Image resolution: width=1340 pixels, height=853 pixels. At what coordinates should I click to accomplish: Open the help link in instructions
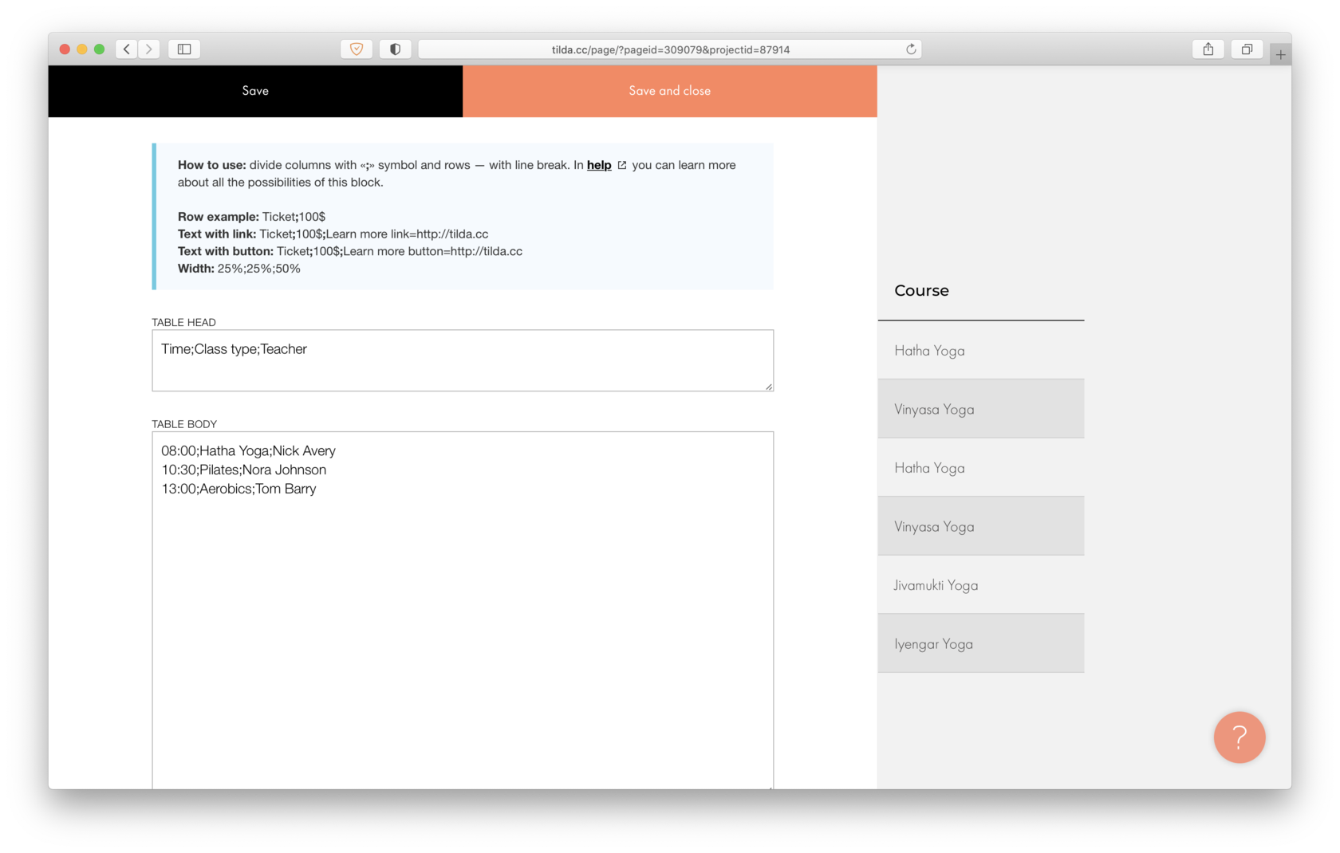point(599,165)
